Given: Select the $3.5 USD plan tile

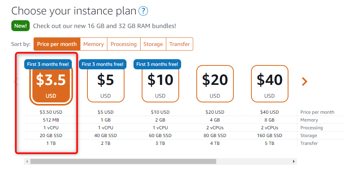Looking at the screenshot, I should click(x=51, y=84).
